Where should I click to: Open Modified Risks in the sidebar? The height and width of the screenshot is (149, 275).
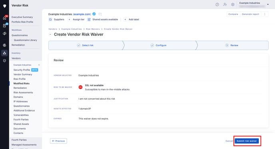click(x=22, y=83)
